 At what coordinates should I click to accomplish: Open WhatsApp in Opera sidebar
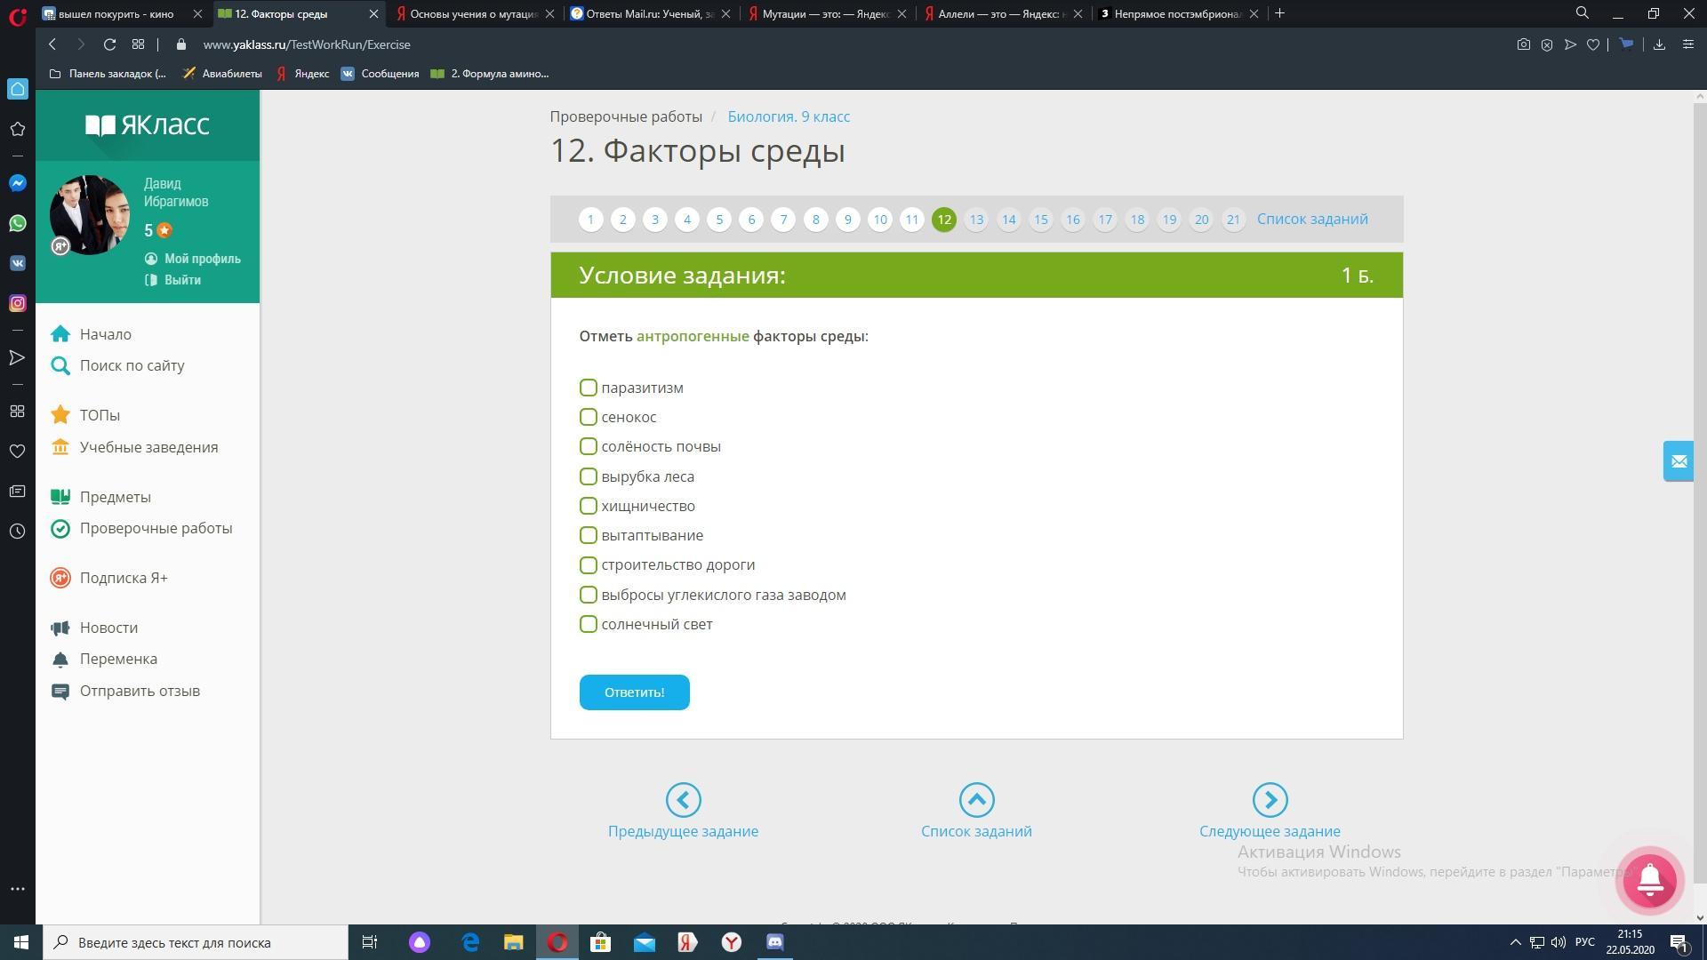coord(17,223)
